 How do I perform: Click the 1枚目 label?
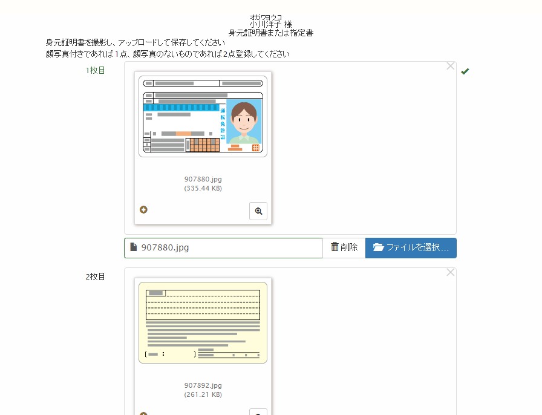(x=96, y=70)
